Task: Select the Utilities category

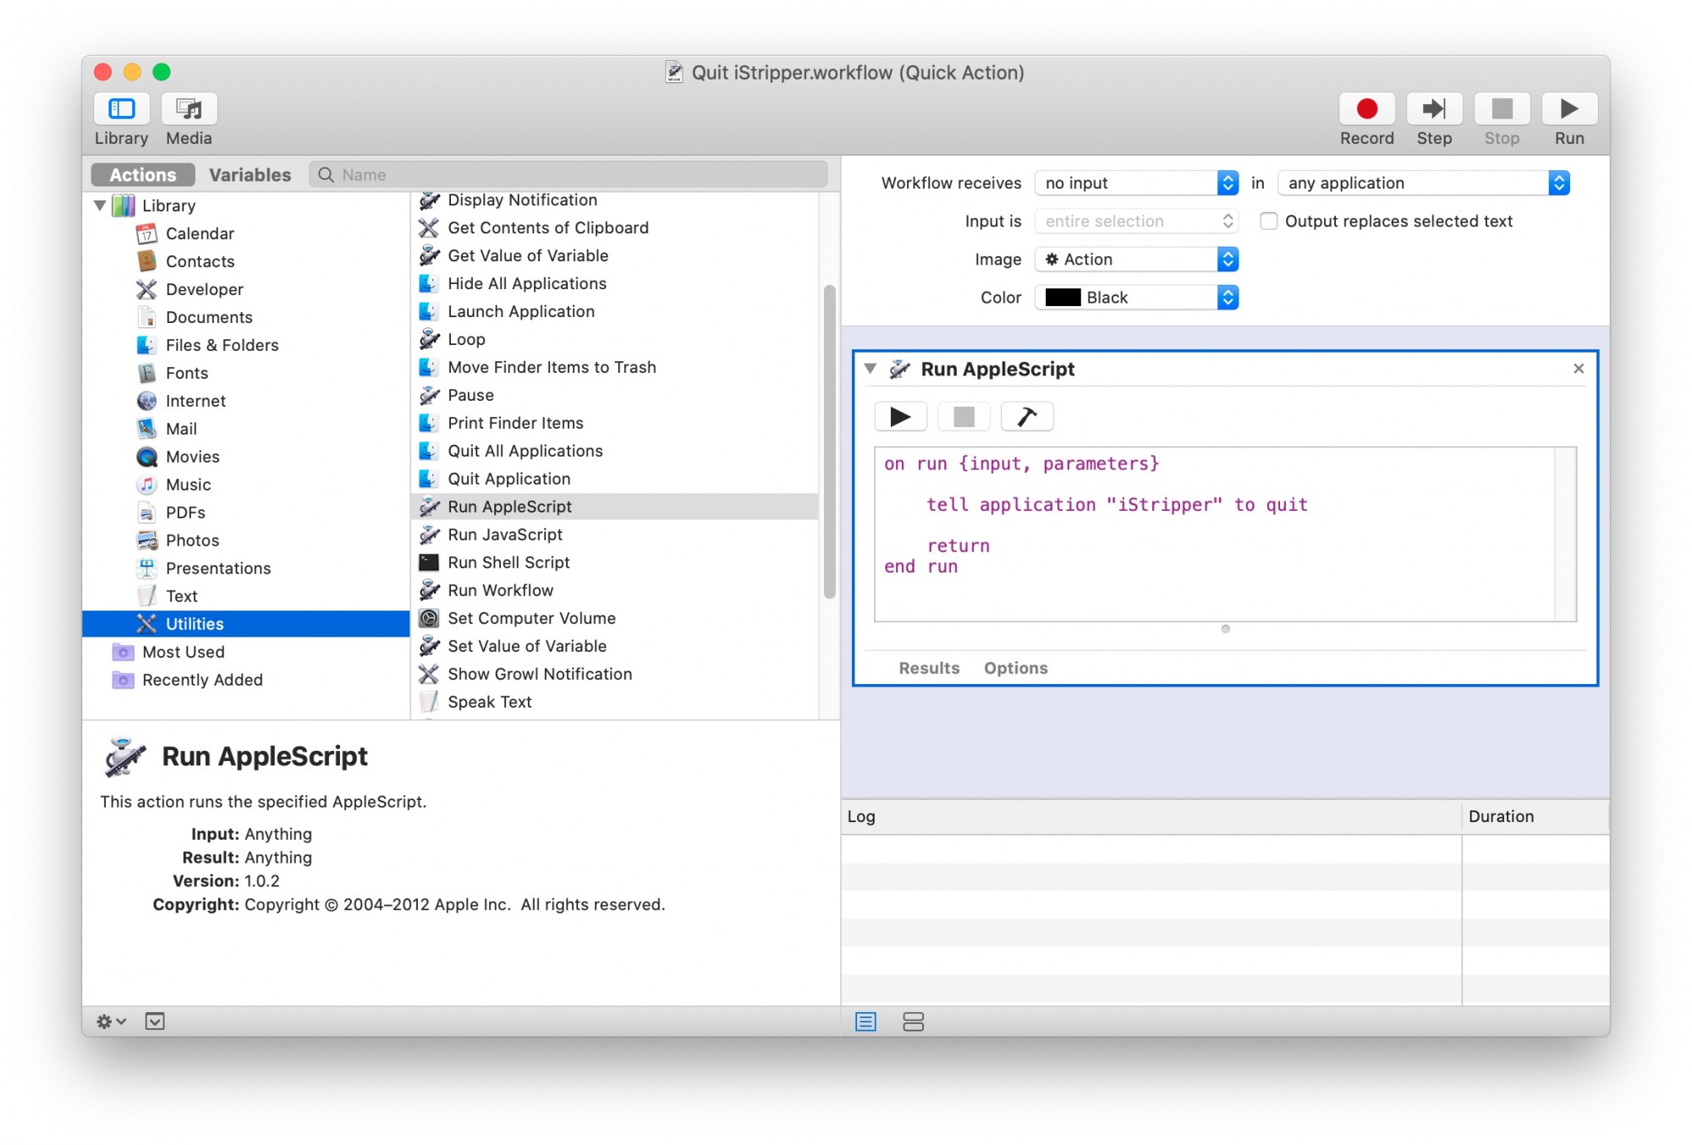Action: [x=245, y=624]
